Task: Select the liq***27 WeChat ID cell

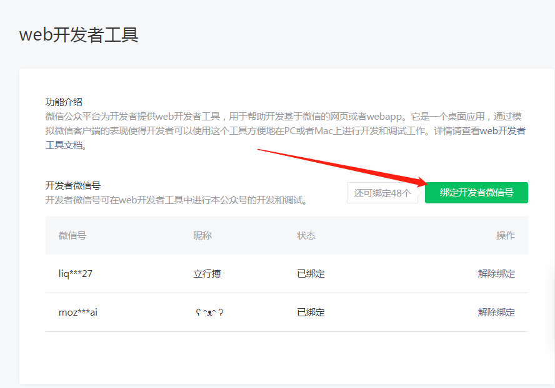Action: (76, 274)
